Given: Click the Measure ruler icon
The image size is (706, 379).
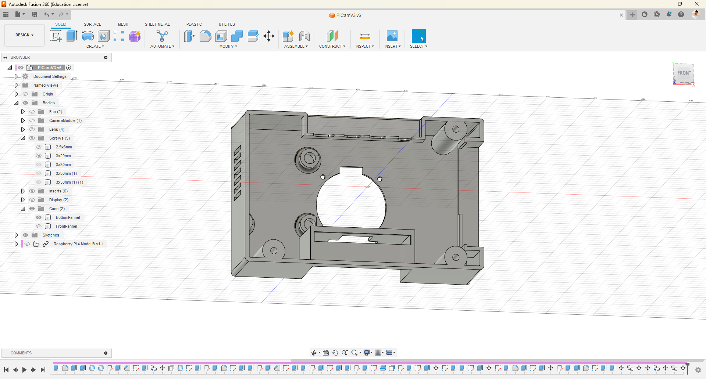Looking at the screenshot, I should (365, 36).
